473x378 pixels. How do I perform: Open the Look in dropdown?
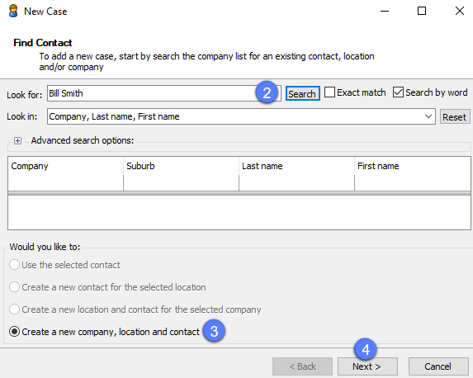pos(428,116)
